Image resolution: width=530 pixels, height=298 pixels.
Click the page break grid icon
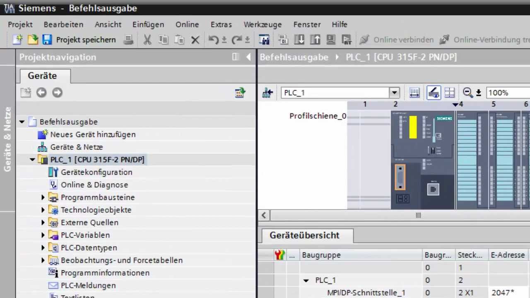point(450,93)
